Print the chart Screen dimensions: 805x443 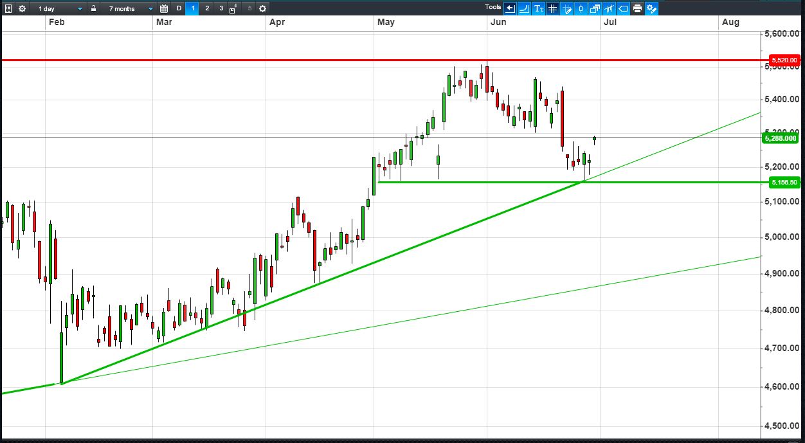637,8
